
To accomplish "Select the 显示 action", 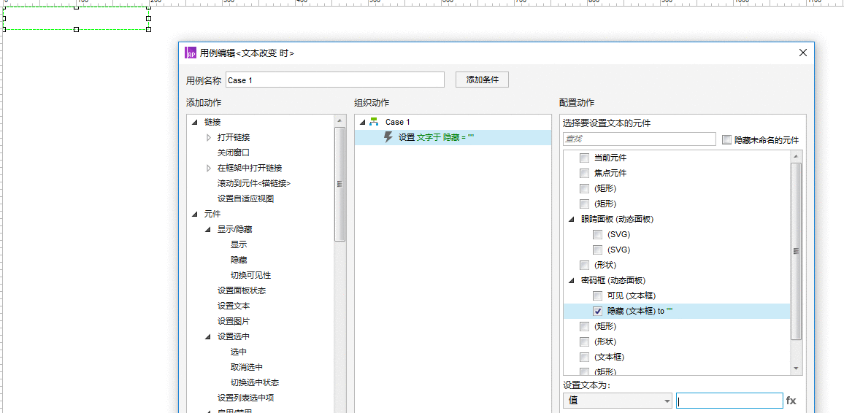I will coord(239,244).
